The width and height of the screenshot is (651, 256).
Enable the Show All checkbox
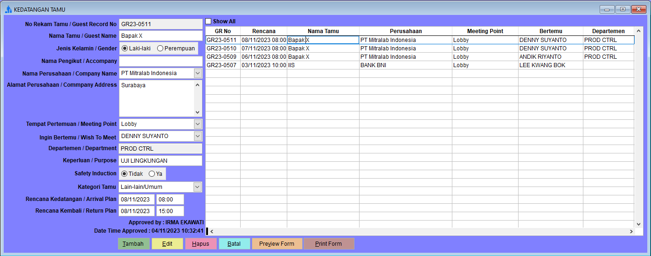click(x=208, y=21)
